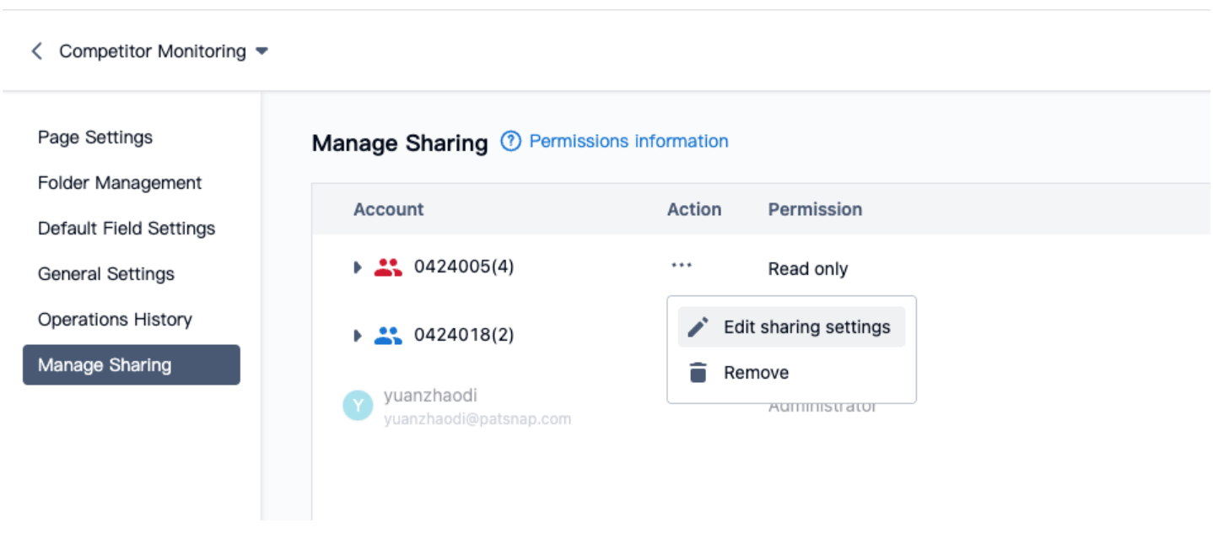The width and height of the screenshot is (1213, 539).
Task: Click the yuanzhaodi avatar circle
Action: coord(358,406)
